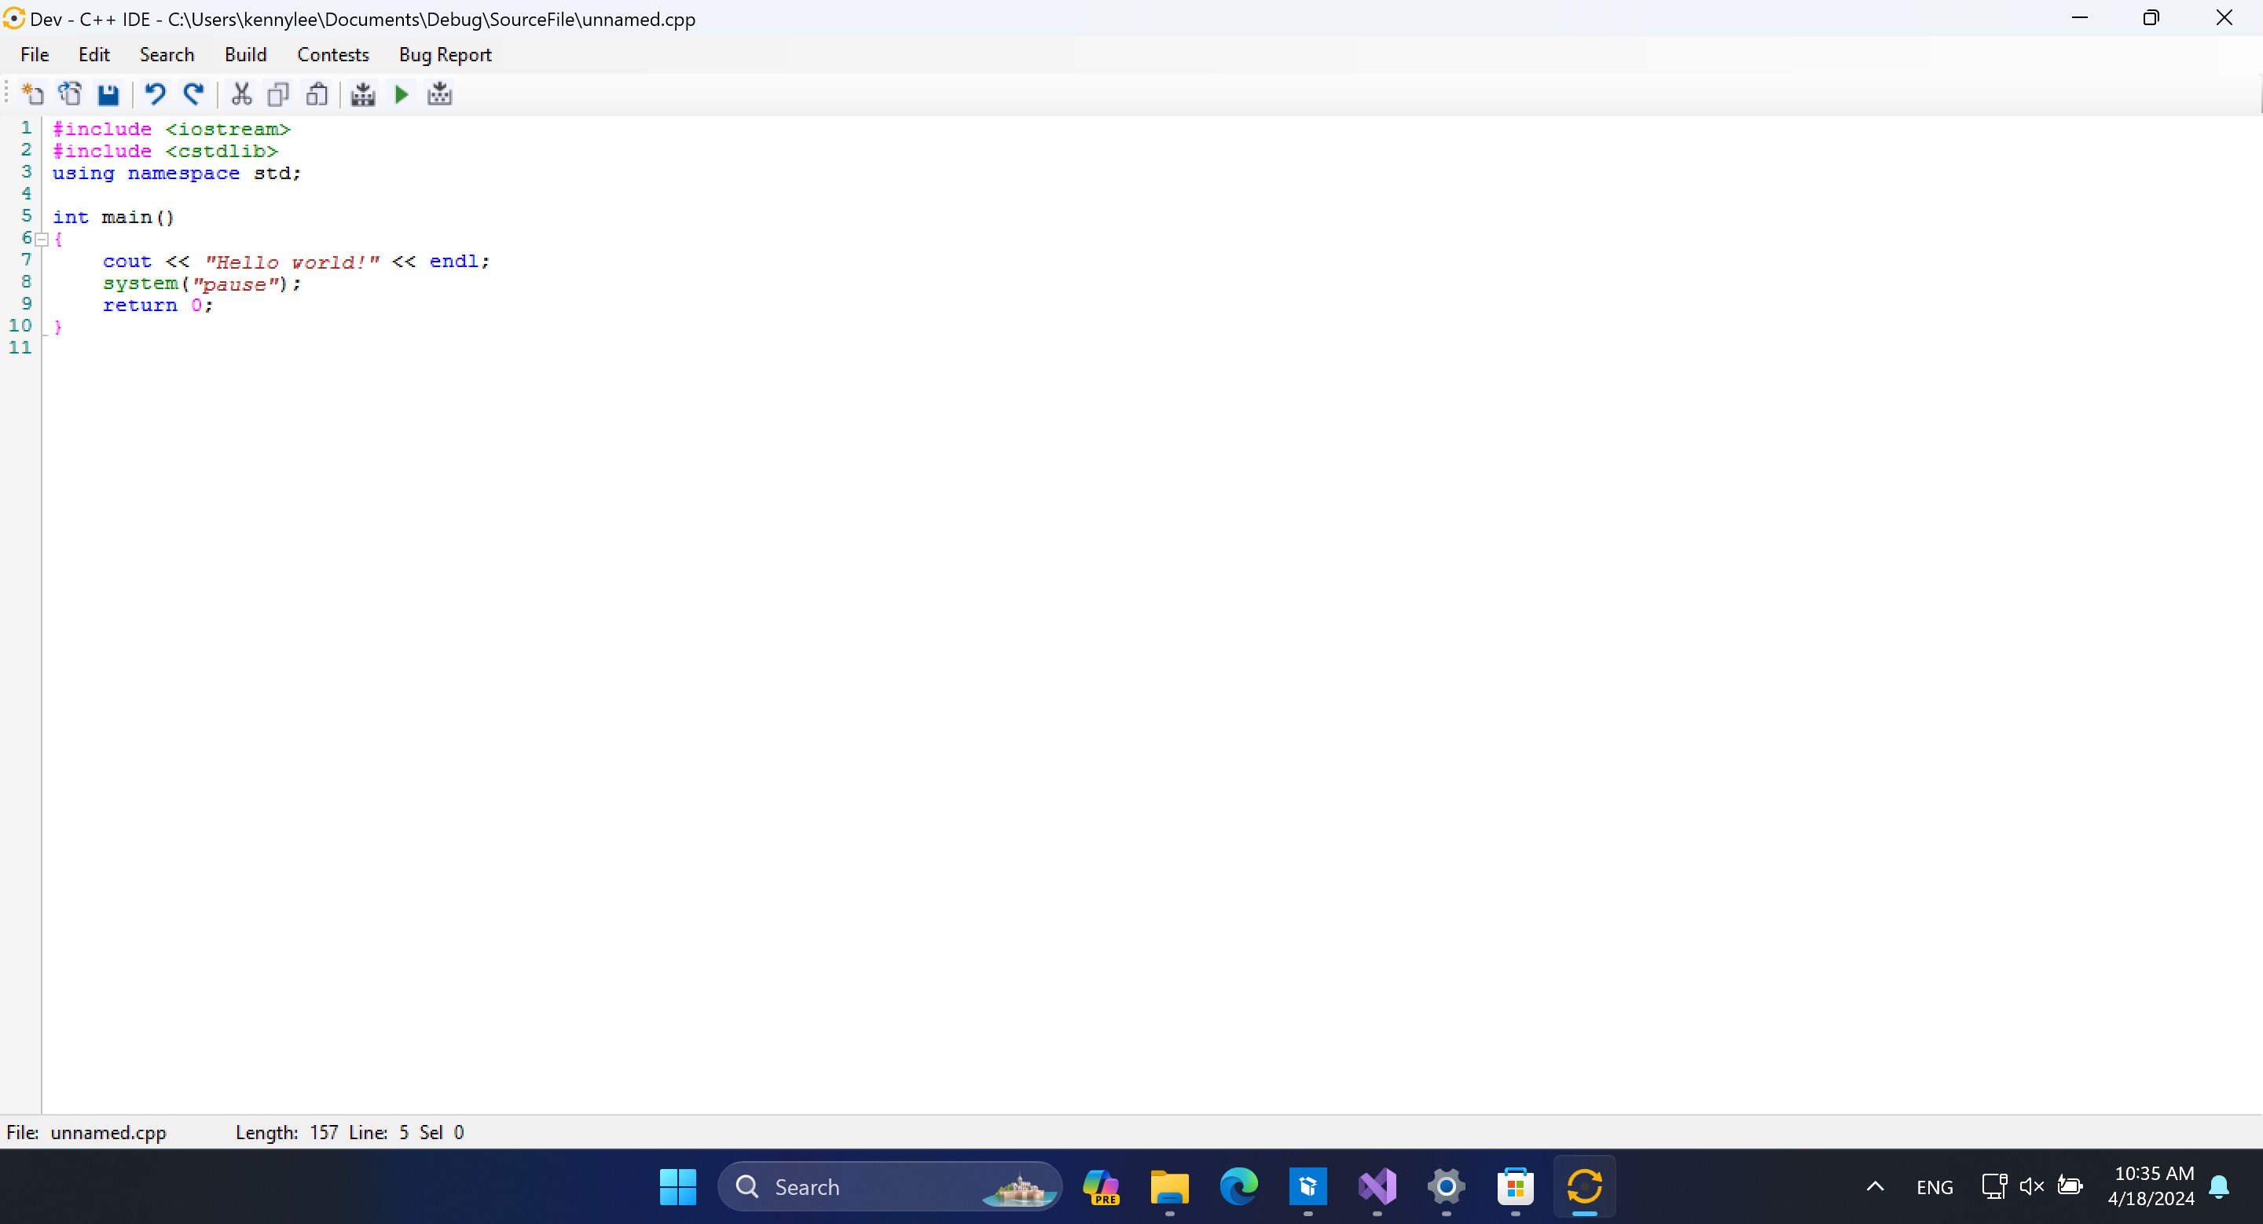2263x1224 pixels.
Task: Open the Build menu
Action: [245, 54]
